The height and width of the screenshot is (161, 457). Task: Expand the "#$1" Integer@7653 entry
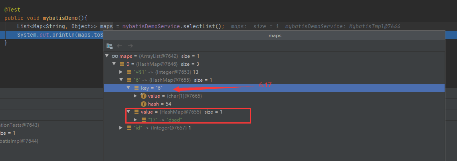tap(121, 72)
